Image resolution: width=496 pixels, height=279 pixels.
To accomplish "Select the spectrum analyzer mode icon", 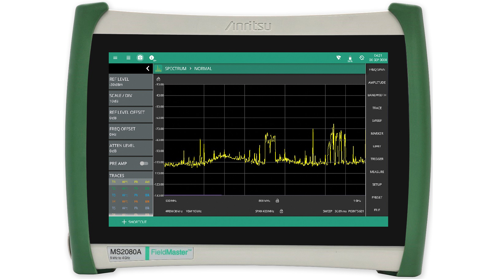I will 158,68.
